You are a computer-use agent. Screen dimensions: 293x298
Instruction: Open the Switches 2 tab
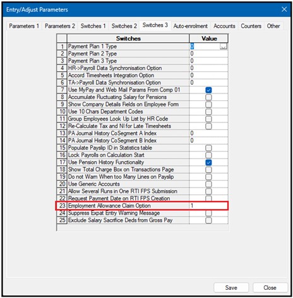[124, 26]
